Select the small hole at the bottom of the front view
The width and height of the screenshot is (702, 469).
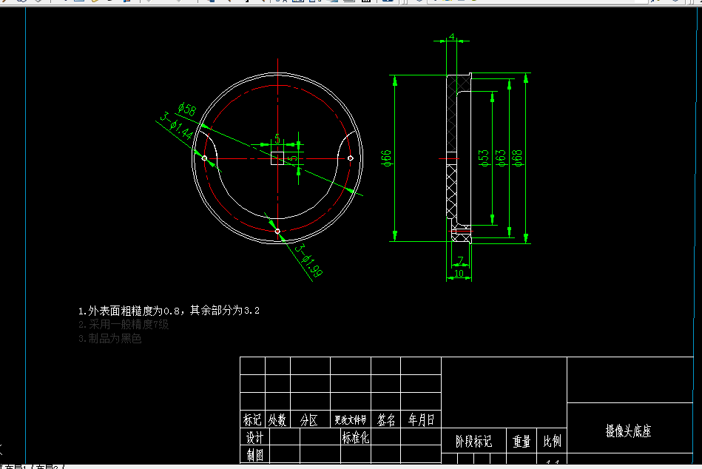pyautogui.click(x=277, y=232)
